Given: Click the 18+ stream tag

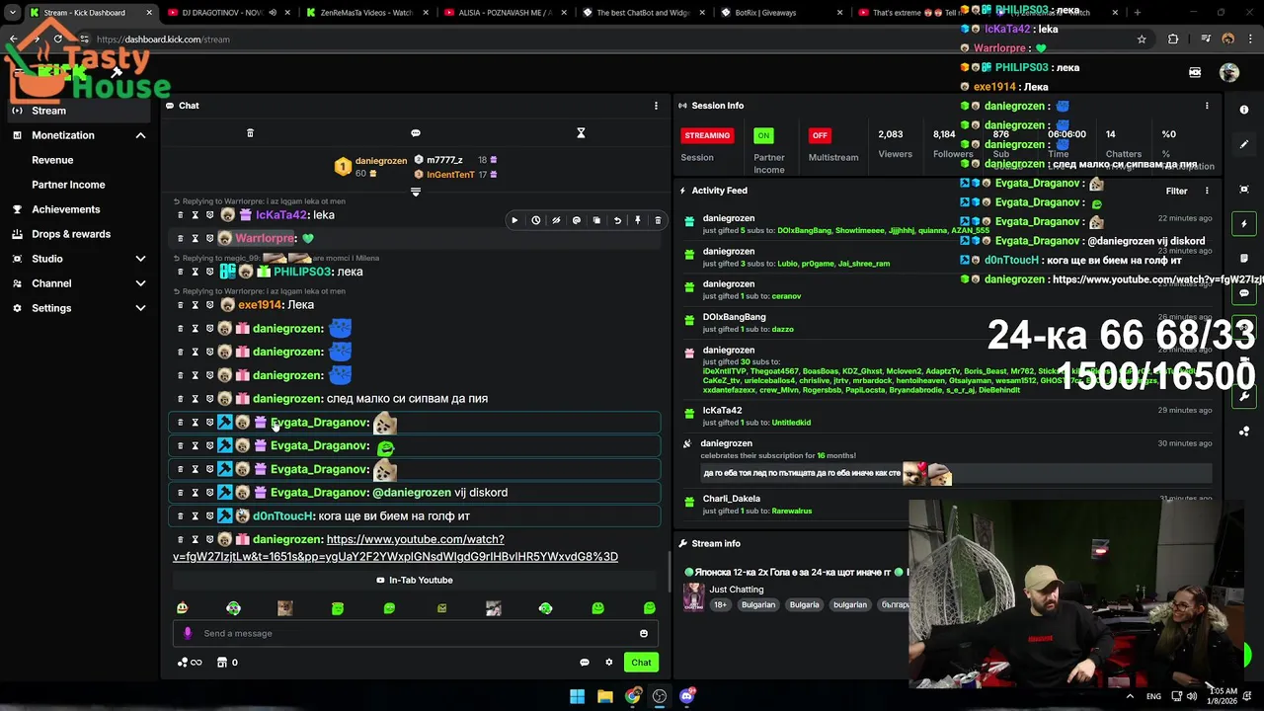Looking at the screenshot, I should pyautogui.click(x=720, y=604).
